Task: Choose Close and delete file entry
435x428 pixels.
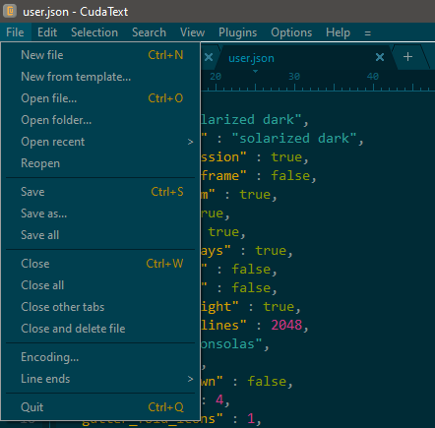Action: point(100,329)
